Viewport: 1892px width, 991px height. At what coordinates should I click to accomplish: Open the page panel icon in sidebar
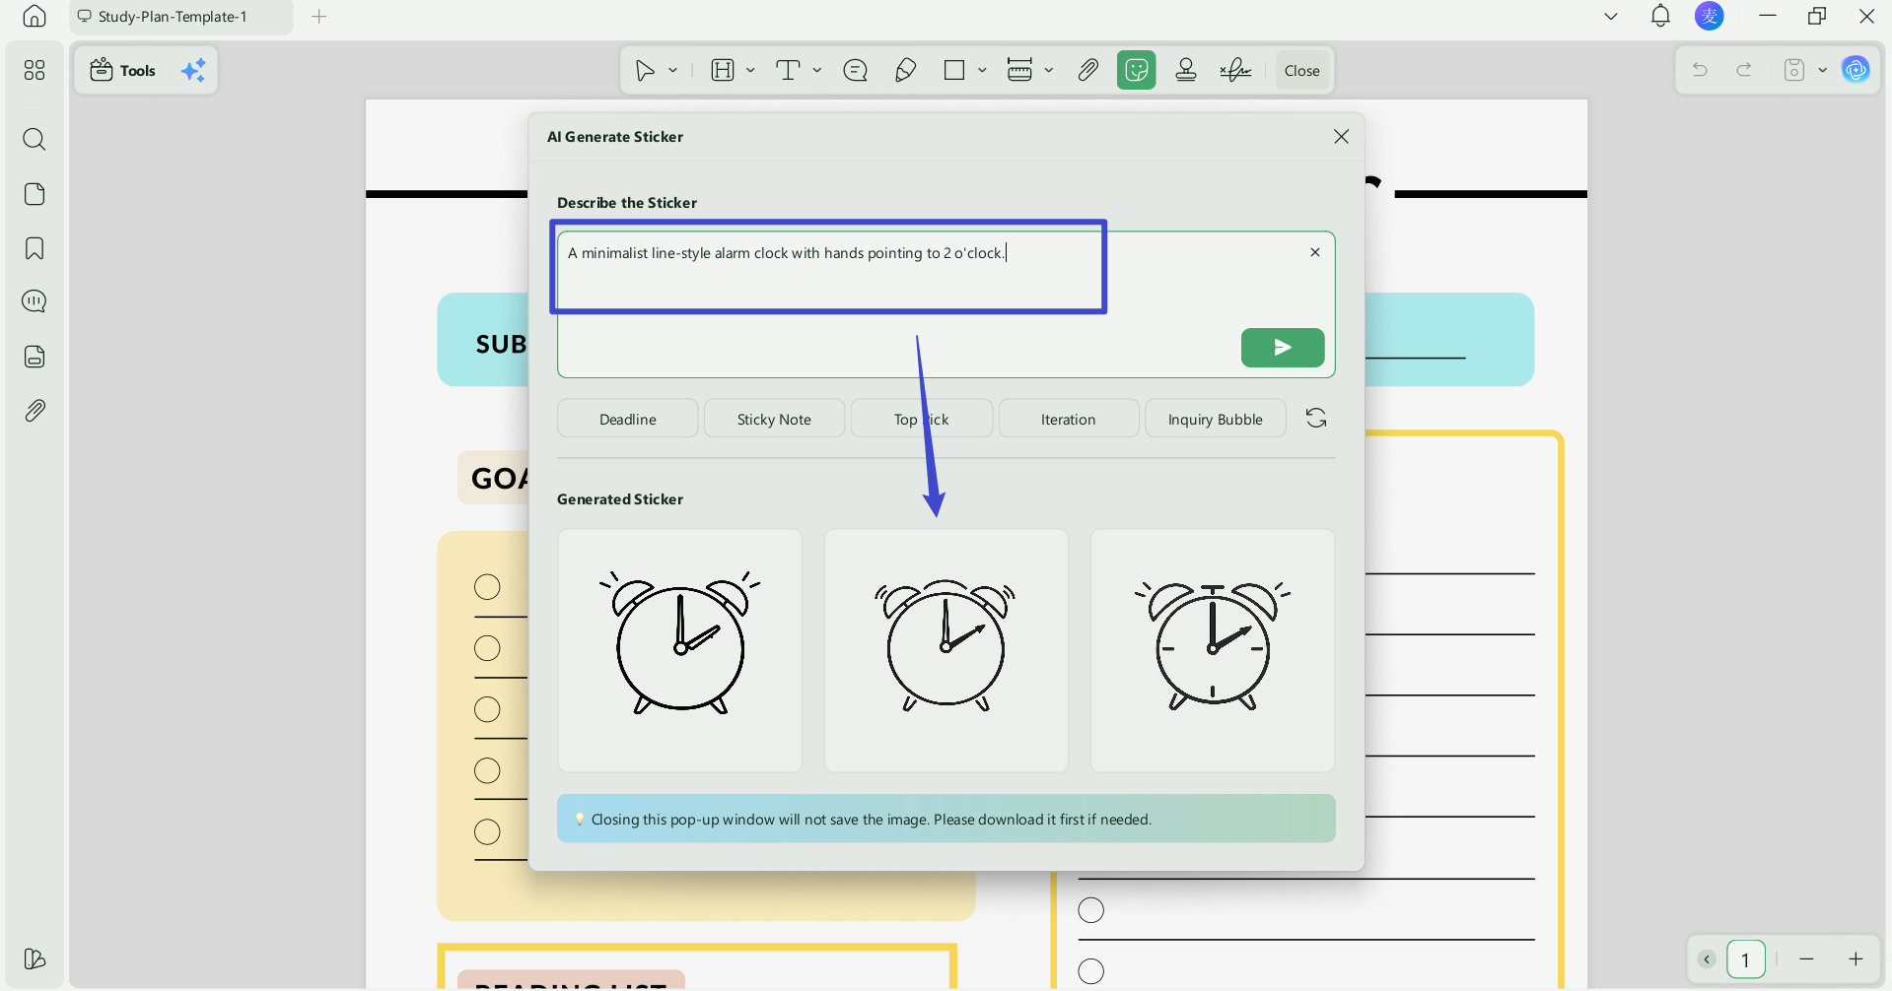35,194
